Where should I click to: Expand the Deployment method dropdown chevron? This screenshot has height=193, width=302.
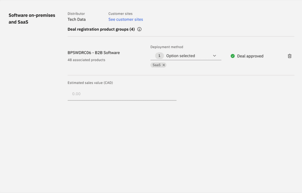pos(214,56)
